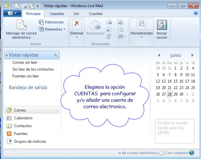Click the junio month heading
201x159 pixels.
coord(176,55)
